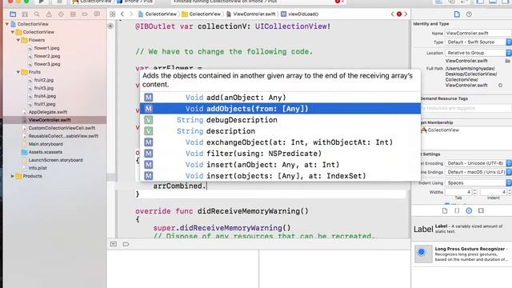Show the File Template library
Viewport: 512px width, 288px height.
[445, 210]
